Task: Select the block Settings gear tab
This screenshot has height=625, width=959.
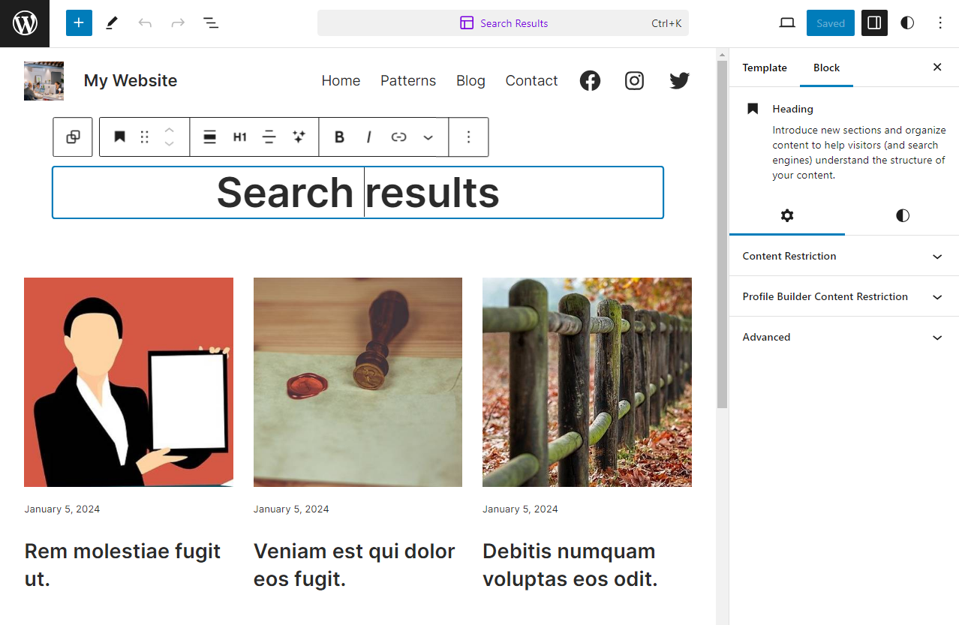Action: 786,216
